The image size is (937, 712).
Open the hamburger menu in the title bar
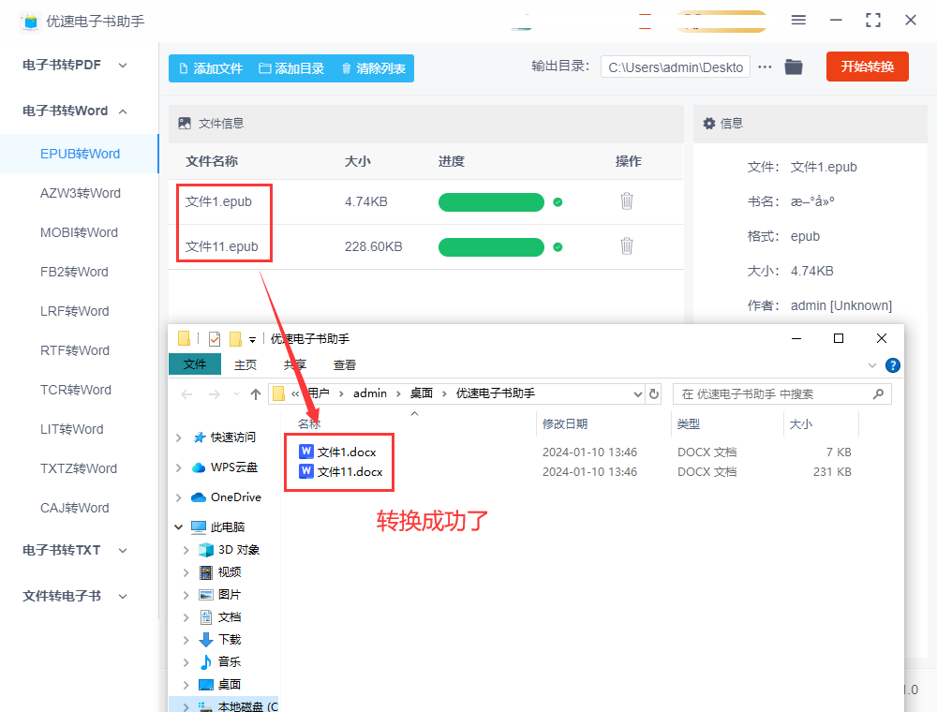tap(798, 20)
